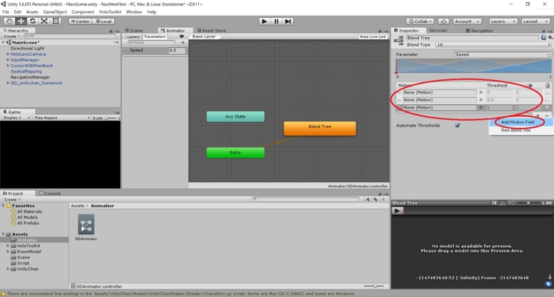
Task: Open object picker for second None (Motion) row
Action: [x=480, y=100]
